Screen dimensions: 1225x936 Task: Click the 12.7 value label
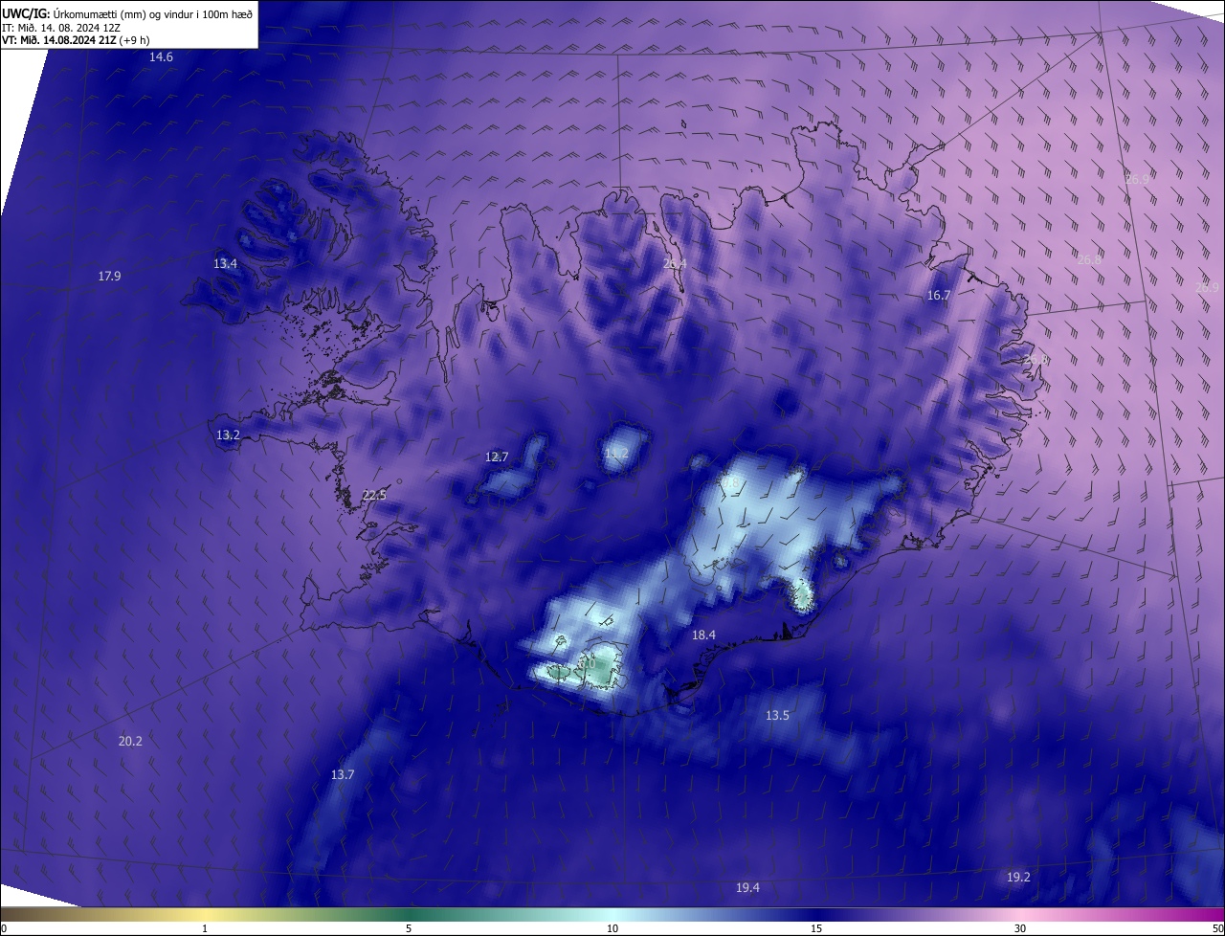497,457
